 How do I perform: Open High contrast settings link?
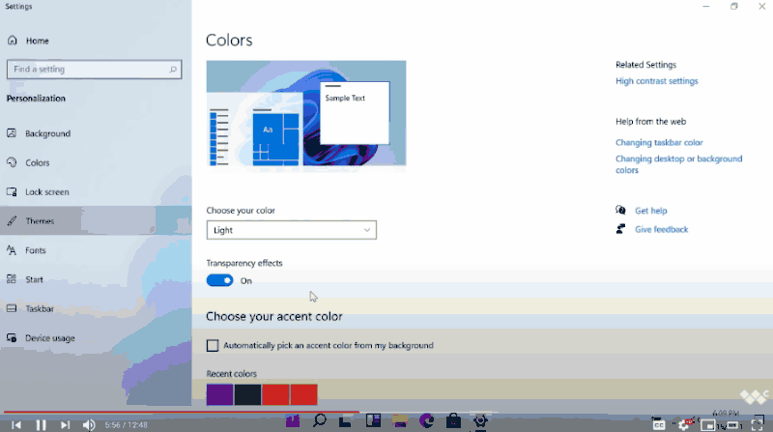[x=657, y=81]
